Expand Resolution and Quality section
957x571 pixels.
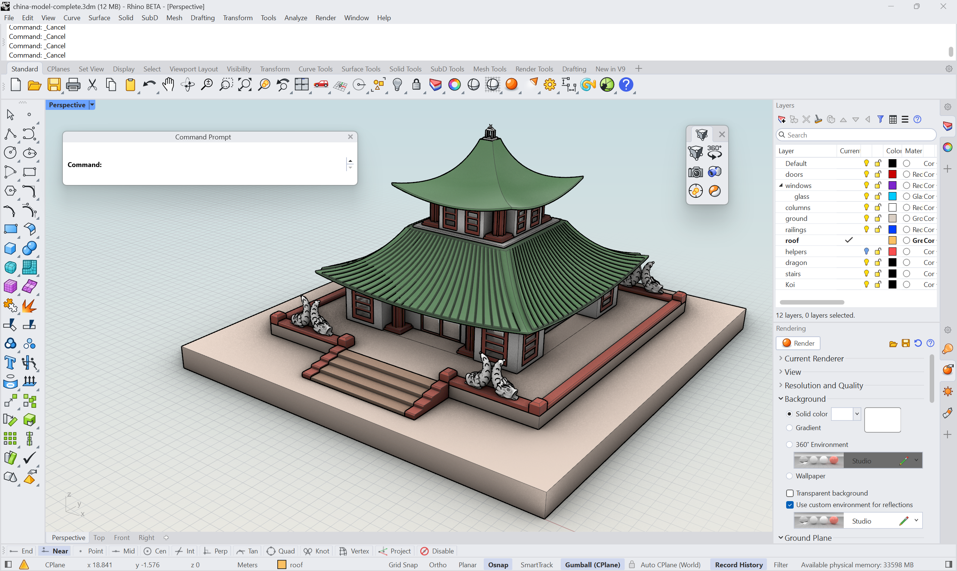point(781,386)
